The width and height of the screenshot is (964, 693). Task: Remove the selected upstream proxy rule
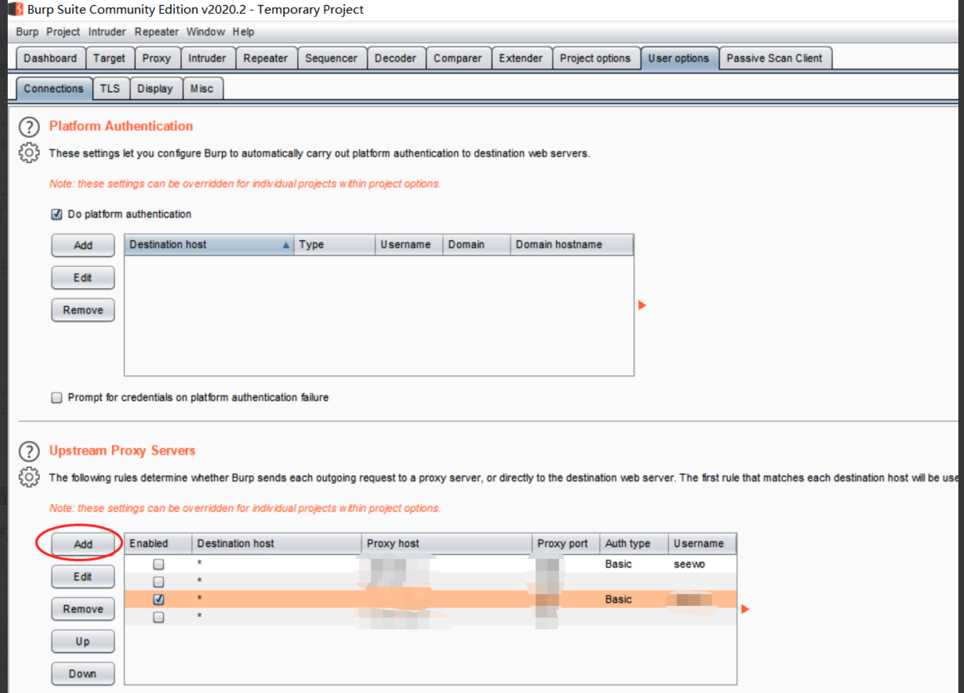[x=83, y=609]
